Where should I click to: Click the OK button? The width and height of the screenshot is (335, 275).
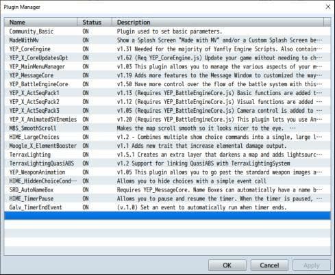pyautogui.click(x=227, y=265)
